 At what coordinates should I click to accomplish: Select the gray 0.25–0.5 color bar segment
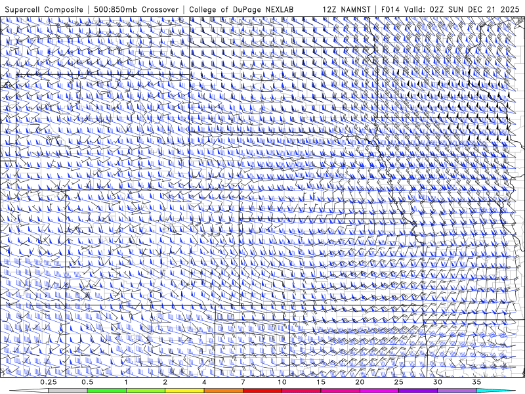click(68, 391)
